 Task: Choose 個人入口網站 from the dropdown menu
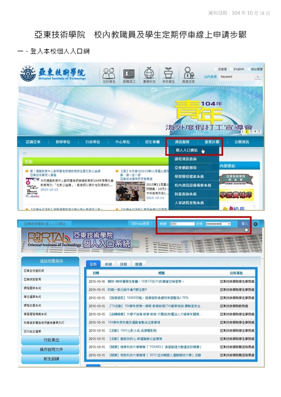[x=187, y=150]
